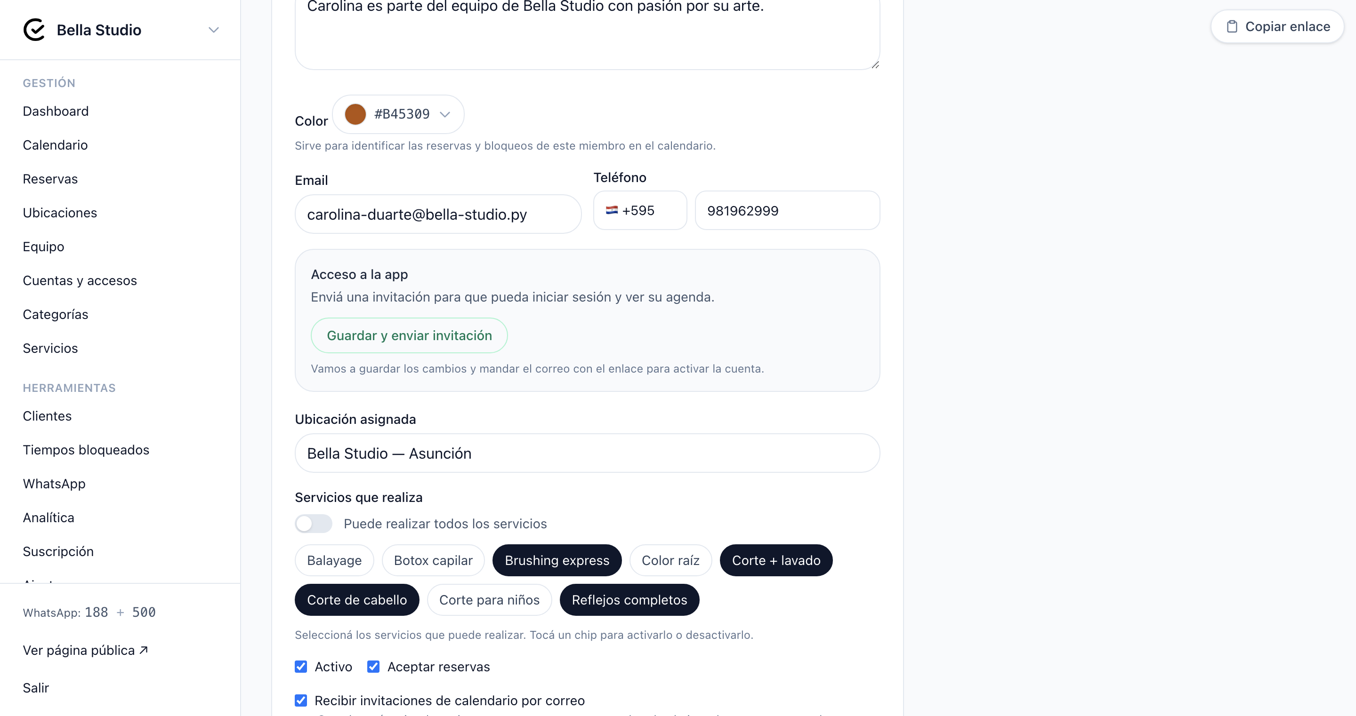Expand the Bella Studio workspace chevron
This screenshot has width=1356, height=716.
pyautogui.click(x=213, y=30)
